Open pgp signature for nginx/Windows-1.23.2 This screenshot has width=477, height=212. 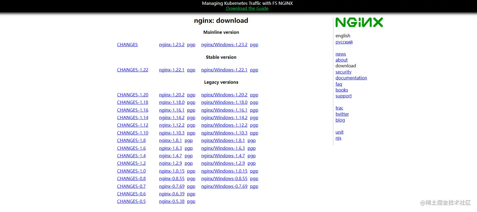click(254, 45)
